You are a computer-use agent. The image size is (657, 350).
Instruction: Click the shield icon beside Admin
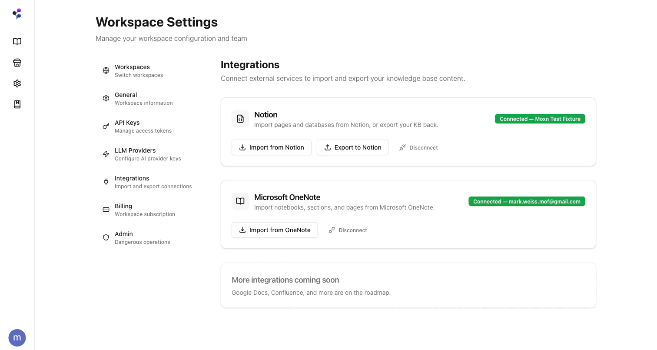(106, 237)
